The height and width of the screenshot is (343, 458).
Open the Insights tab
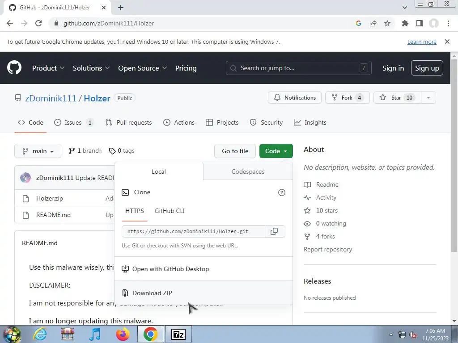[x=310, y=122]
